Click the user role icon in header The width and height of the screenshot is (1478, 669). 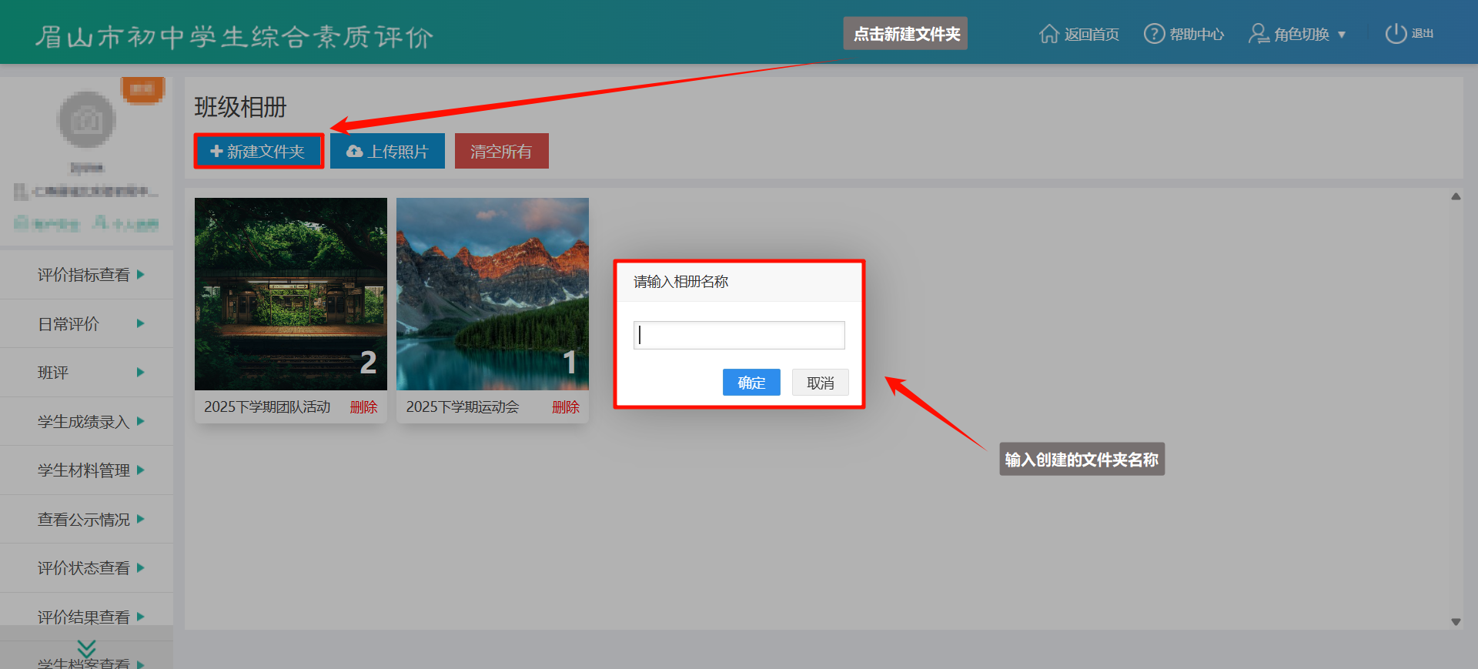click(x=1259, y=34)
